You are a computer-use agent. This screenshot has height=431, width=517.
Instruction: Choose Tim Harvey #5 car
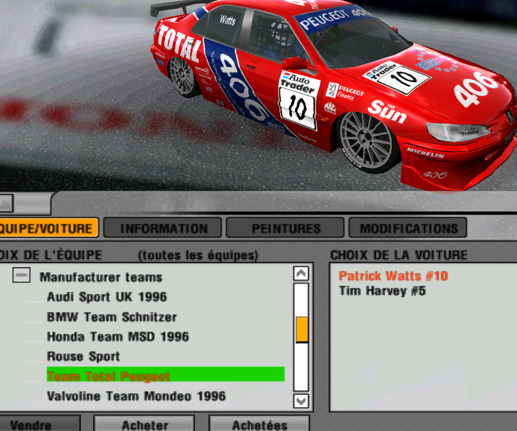(x=382, y=291)
